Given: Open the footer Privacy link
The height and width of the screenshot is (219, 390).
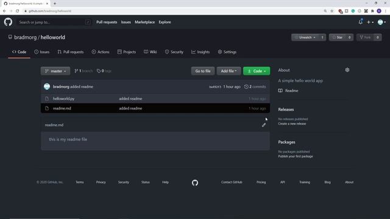Looking at the screenshot, I should point(101,182).
